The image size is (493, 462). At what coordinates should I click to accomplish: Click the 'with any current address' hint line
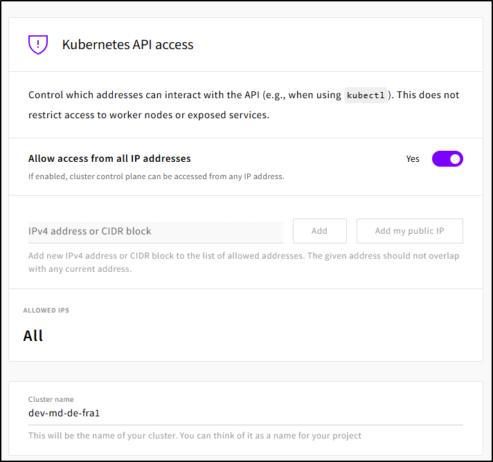pos(80,269)
